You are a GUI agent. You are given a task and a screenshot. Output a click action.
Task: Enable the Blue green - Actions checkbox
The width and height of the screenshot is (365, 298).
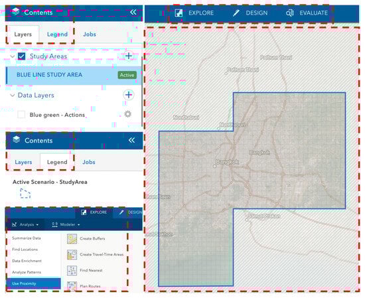click(21, 115)
